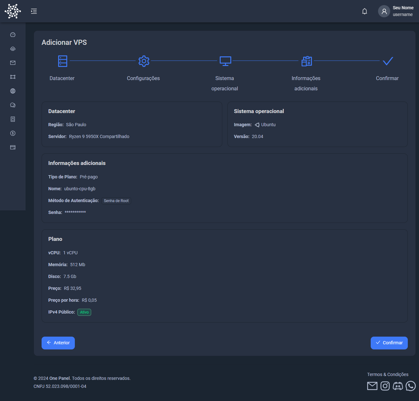Go to the Datacenter step icon
This screenshot has width=419, height=401.
tap(63, 61)
